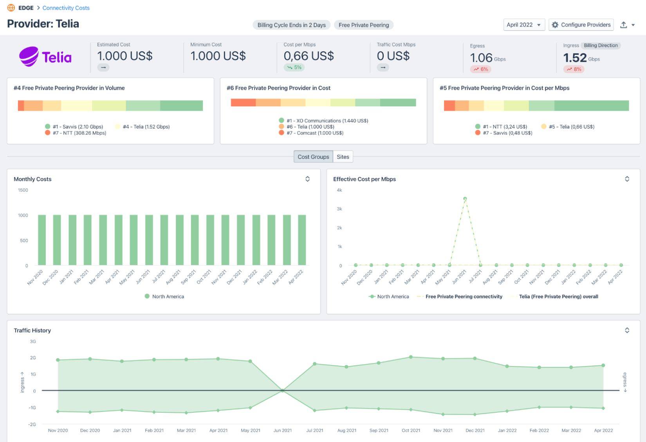Click the dark green segment of Volume ranking bar
Viewport: 646px width, 442px height.
[181, 106]
